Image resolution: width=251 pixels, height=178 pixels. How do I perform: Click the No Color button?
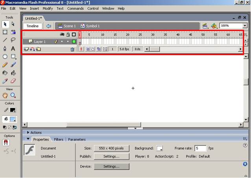click(10, 127)
